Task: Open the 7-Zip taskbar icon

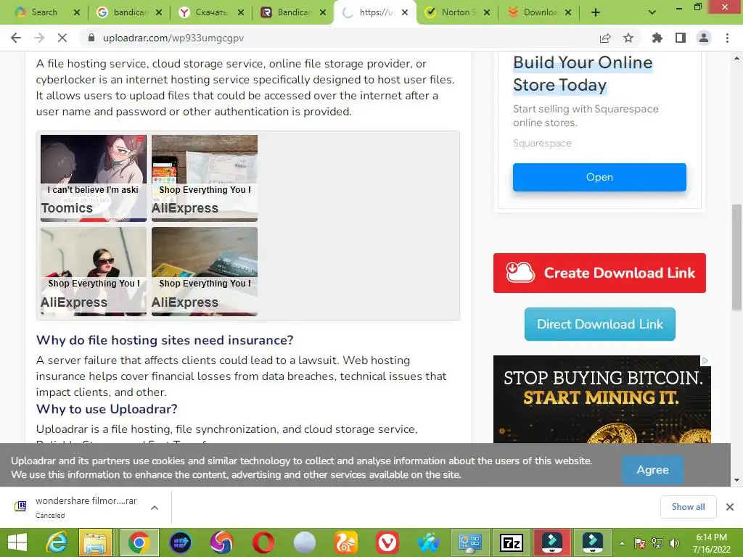Action: pyautogui.click(x=511, y=542)
